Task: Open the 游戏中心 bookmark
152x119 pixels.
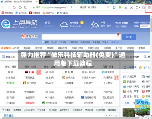Action: (48, 13)
